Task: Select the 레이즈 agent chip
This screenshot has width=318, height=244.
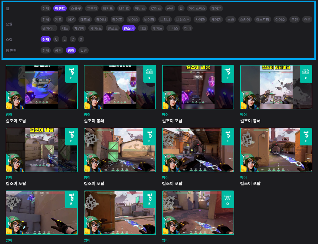Action: 117,20
